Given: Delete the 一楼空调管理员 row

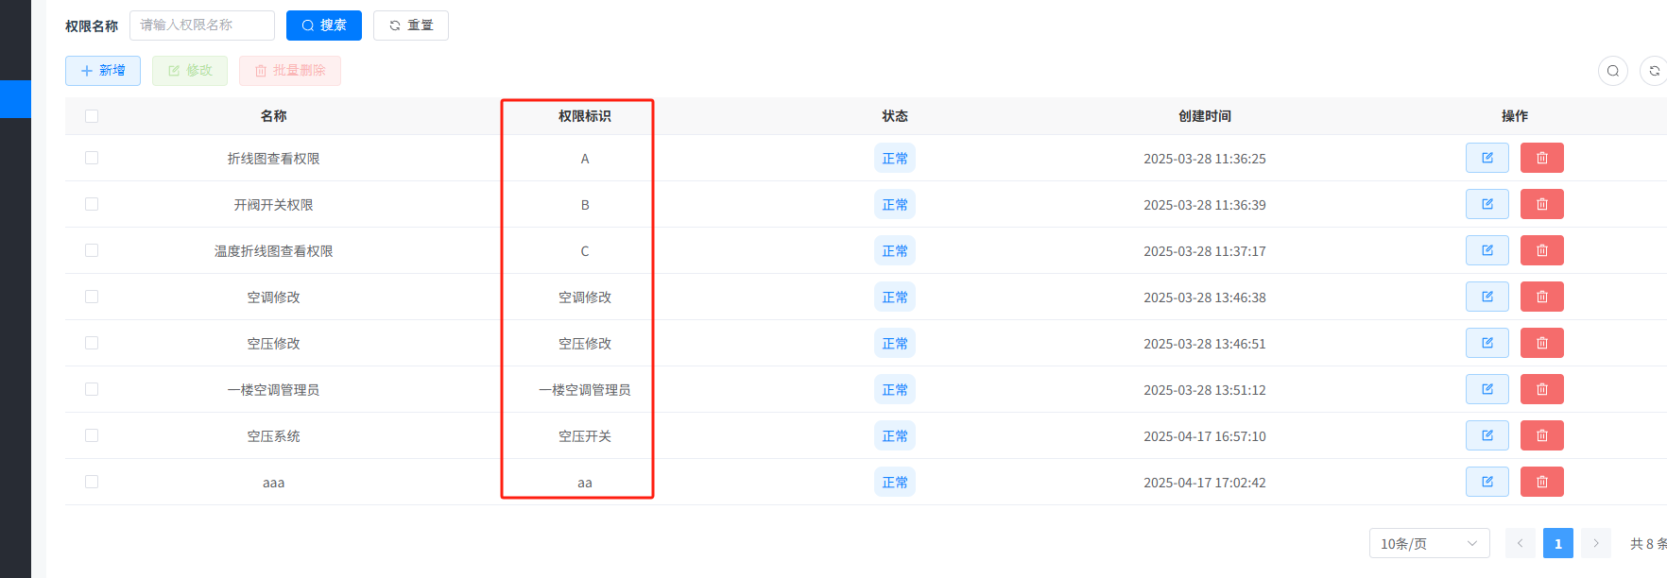Looking at the screenshot, I should click(1541, 389).
